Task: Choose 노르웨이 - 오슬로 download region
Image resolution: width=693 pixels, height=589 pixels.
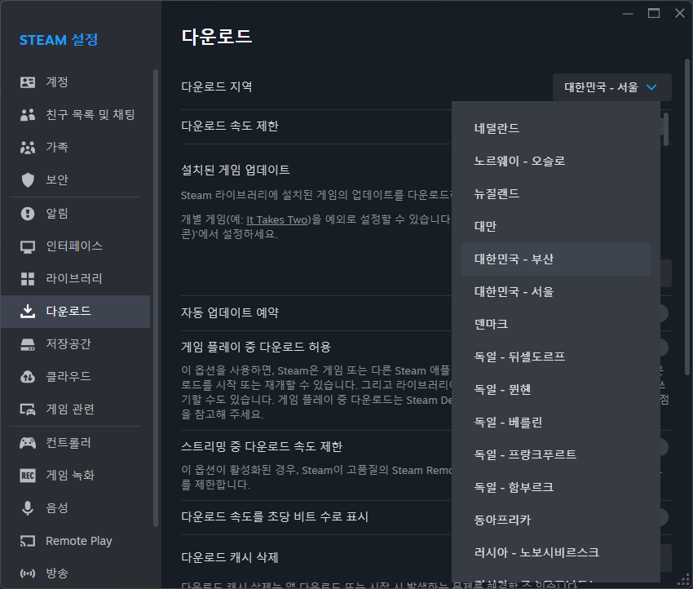Action: click(x=555, y=162)
